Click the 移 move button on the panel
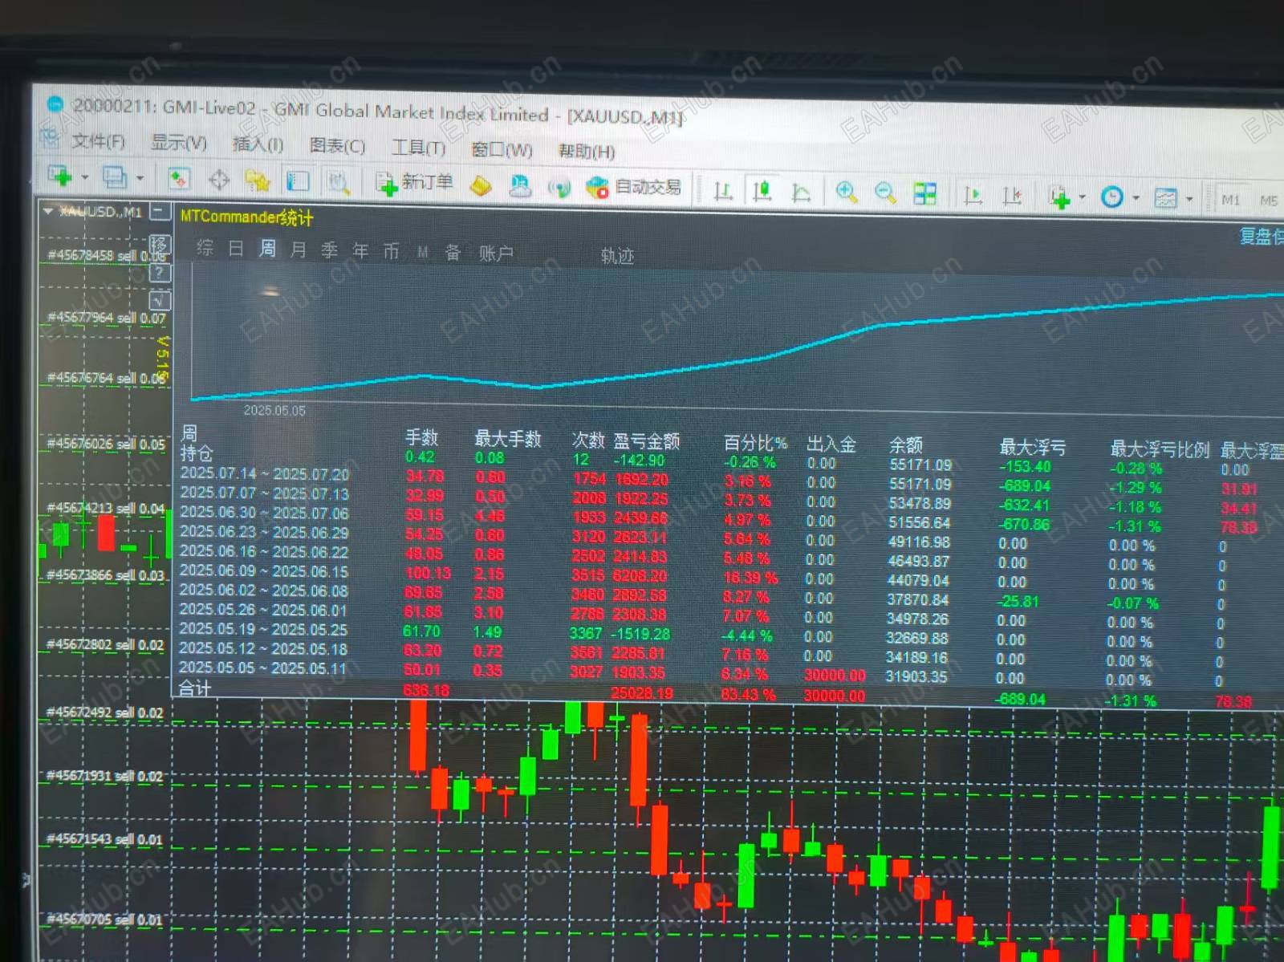This screenshot has width=1284, height=962. pyautogui.click(x=159, y=245)
